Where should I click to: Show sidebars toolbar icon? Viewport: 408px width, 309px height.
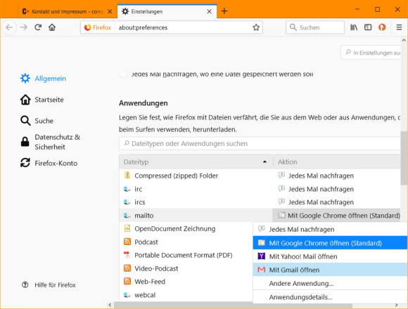click(x=368, y=27)
